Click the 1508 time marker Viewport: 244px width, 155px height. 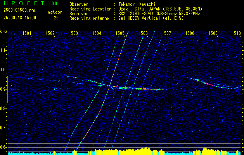(x=190, y=33)
